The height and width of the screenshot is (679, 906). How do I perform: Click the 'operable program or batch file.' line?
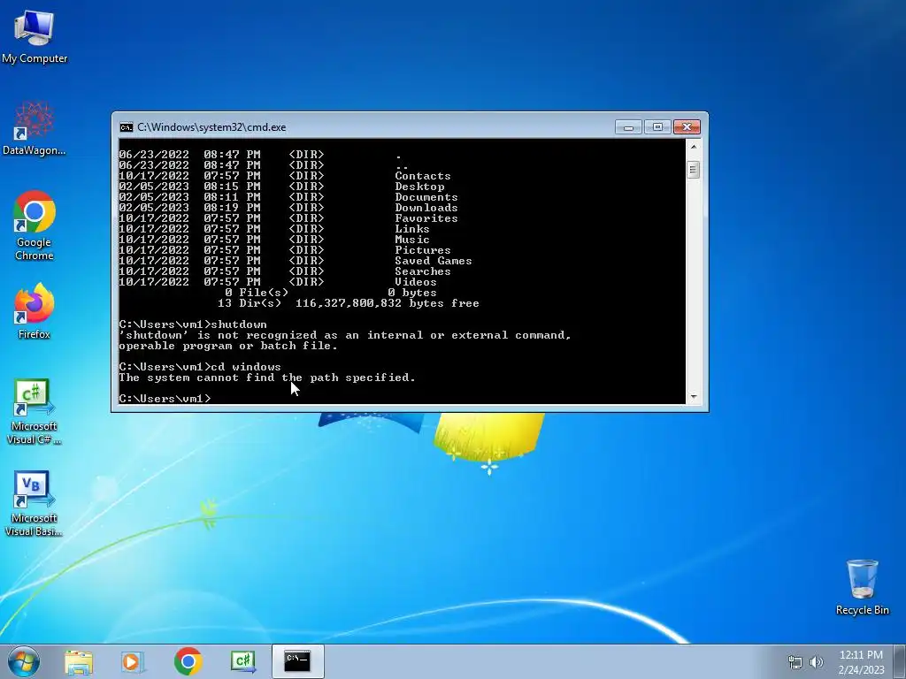tap(228, 346)
